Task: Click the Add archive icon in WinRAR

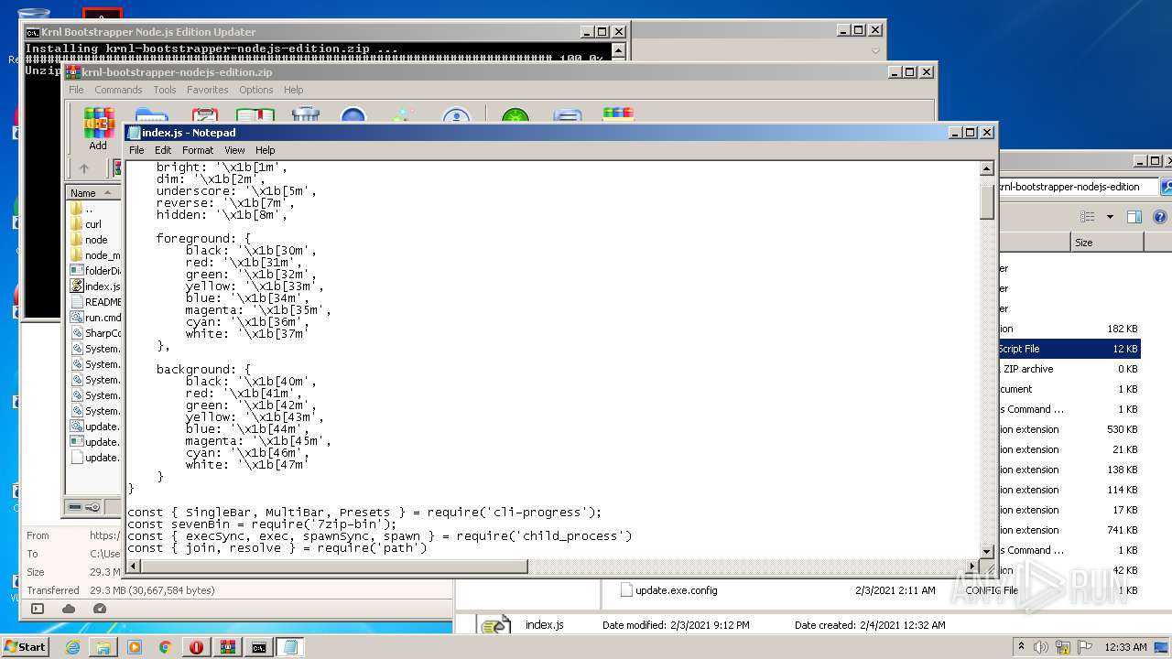Action: click(98, 127)
